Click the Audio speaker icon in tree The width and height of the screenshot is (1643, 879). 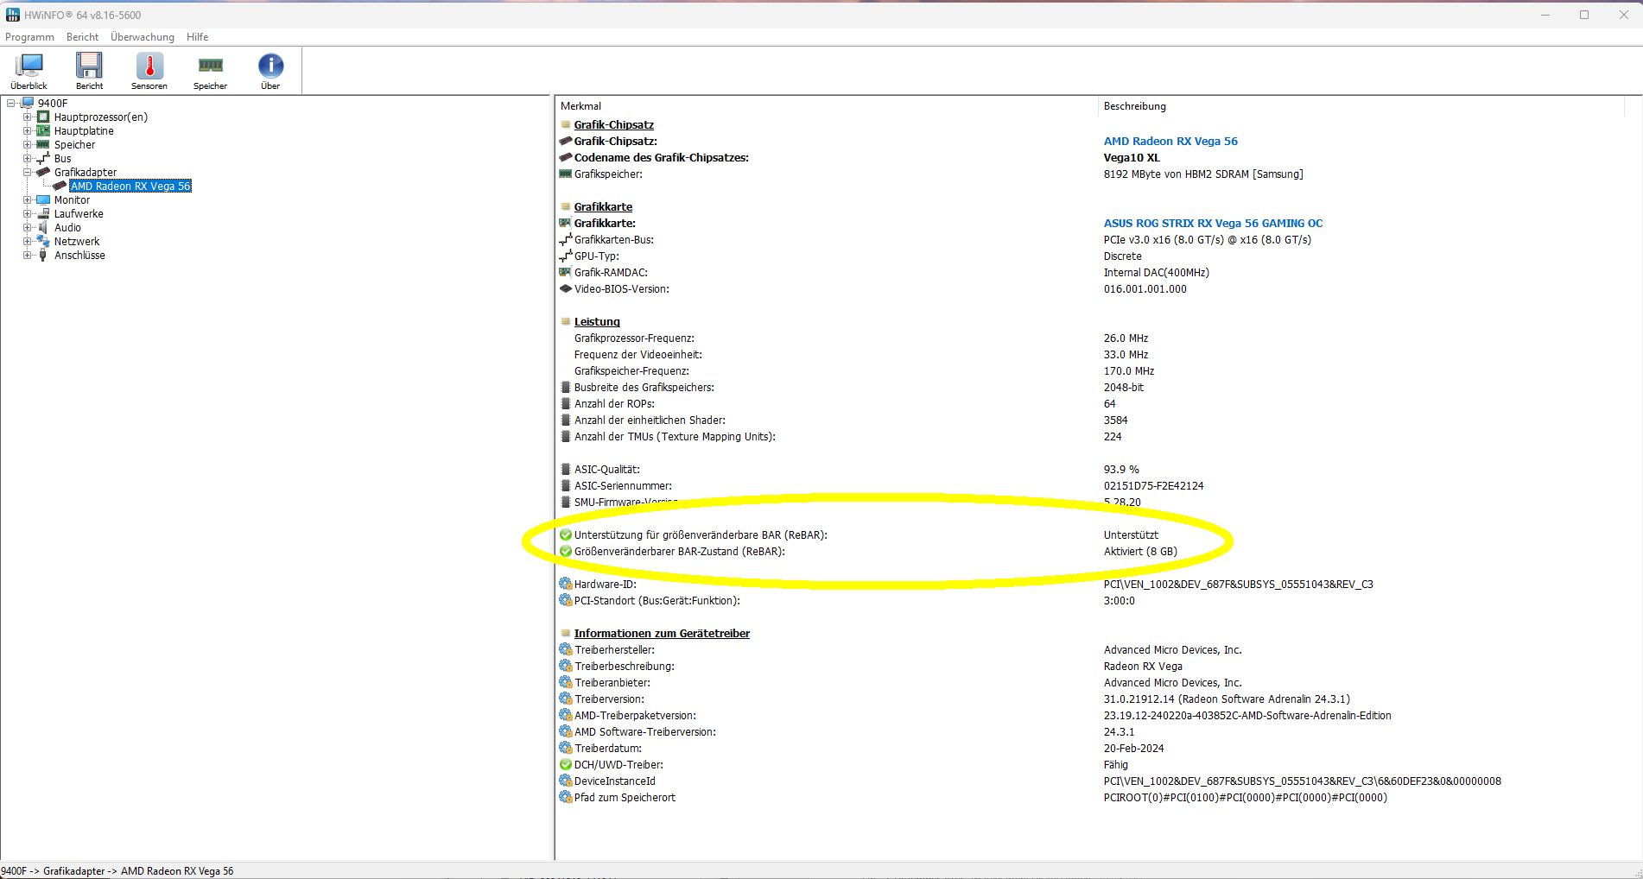pyautogui.click(x=43, y=228)
